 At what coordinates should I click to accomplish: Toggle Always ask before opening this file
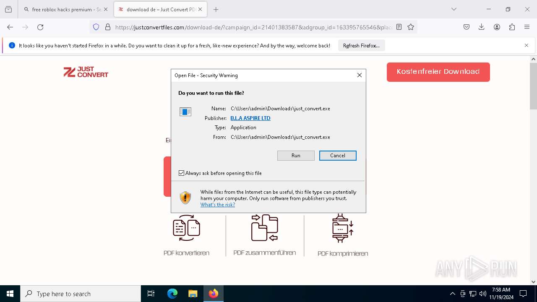(182, 173)
